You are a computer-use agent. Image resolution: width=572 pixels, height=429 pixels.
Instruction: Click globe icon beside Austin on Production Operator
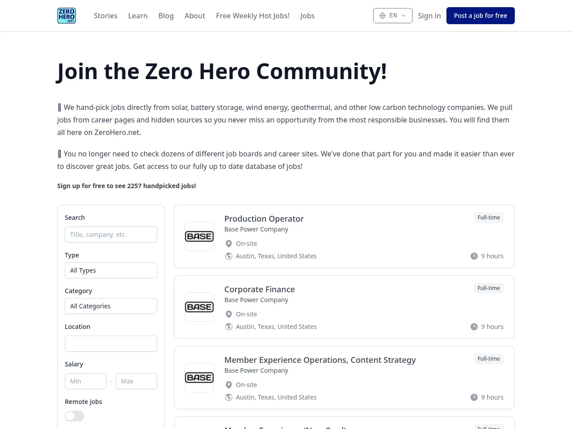(x=229, y=256)
